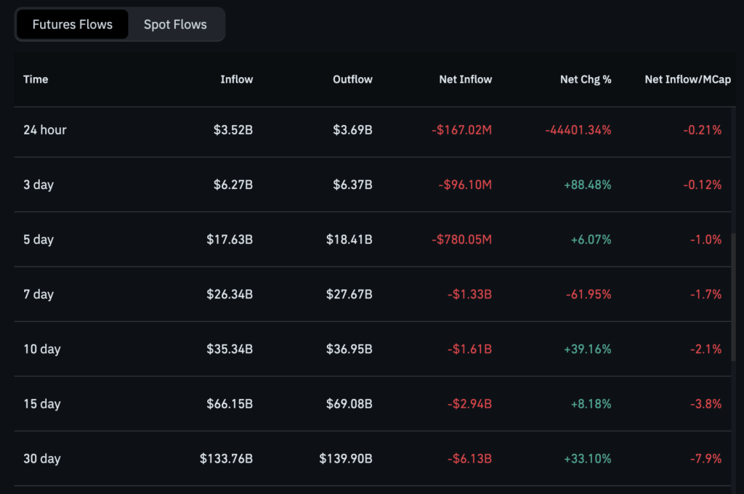Image resolution: width=744 pixels, height=494 pixels.
Task: Click the $26.34B inflow value
Action: (x=230, y=294)
